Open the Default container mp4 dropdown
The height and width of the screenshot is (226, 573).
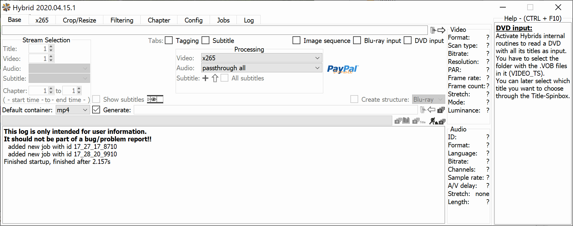tap(72, 110)
